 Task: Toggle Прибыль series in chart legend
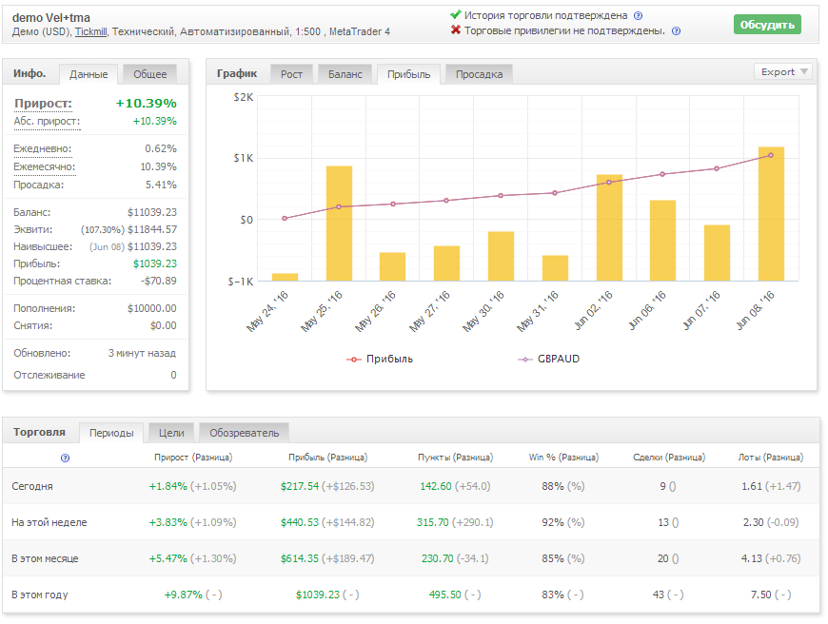pos(380,359)
